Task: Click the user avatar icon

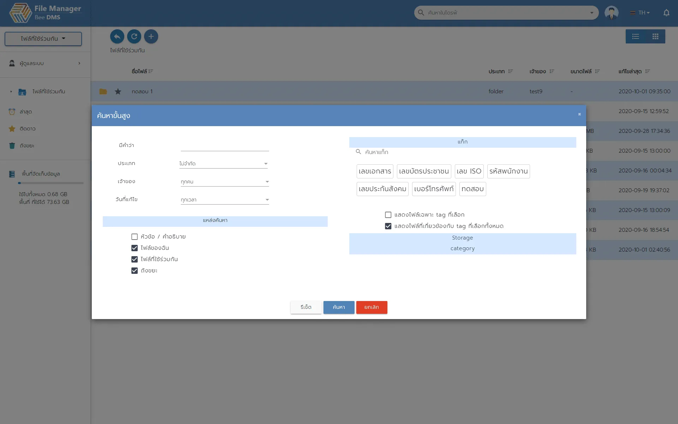Action: point(611,13)
